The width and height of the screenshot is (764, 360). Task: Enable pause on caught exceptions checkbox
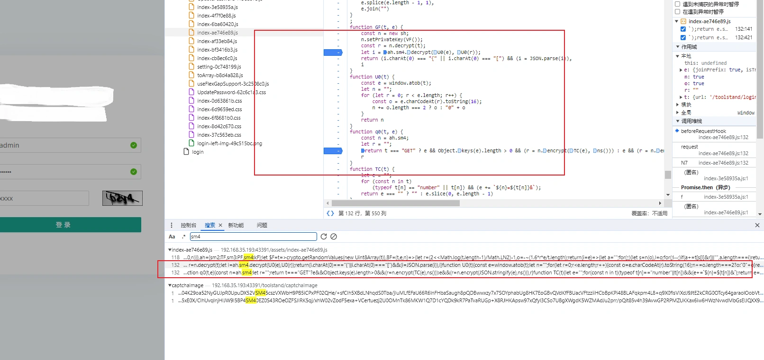[x=677, y=12]
